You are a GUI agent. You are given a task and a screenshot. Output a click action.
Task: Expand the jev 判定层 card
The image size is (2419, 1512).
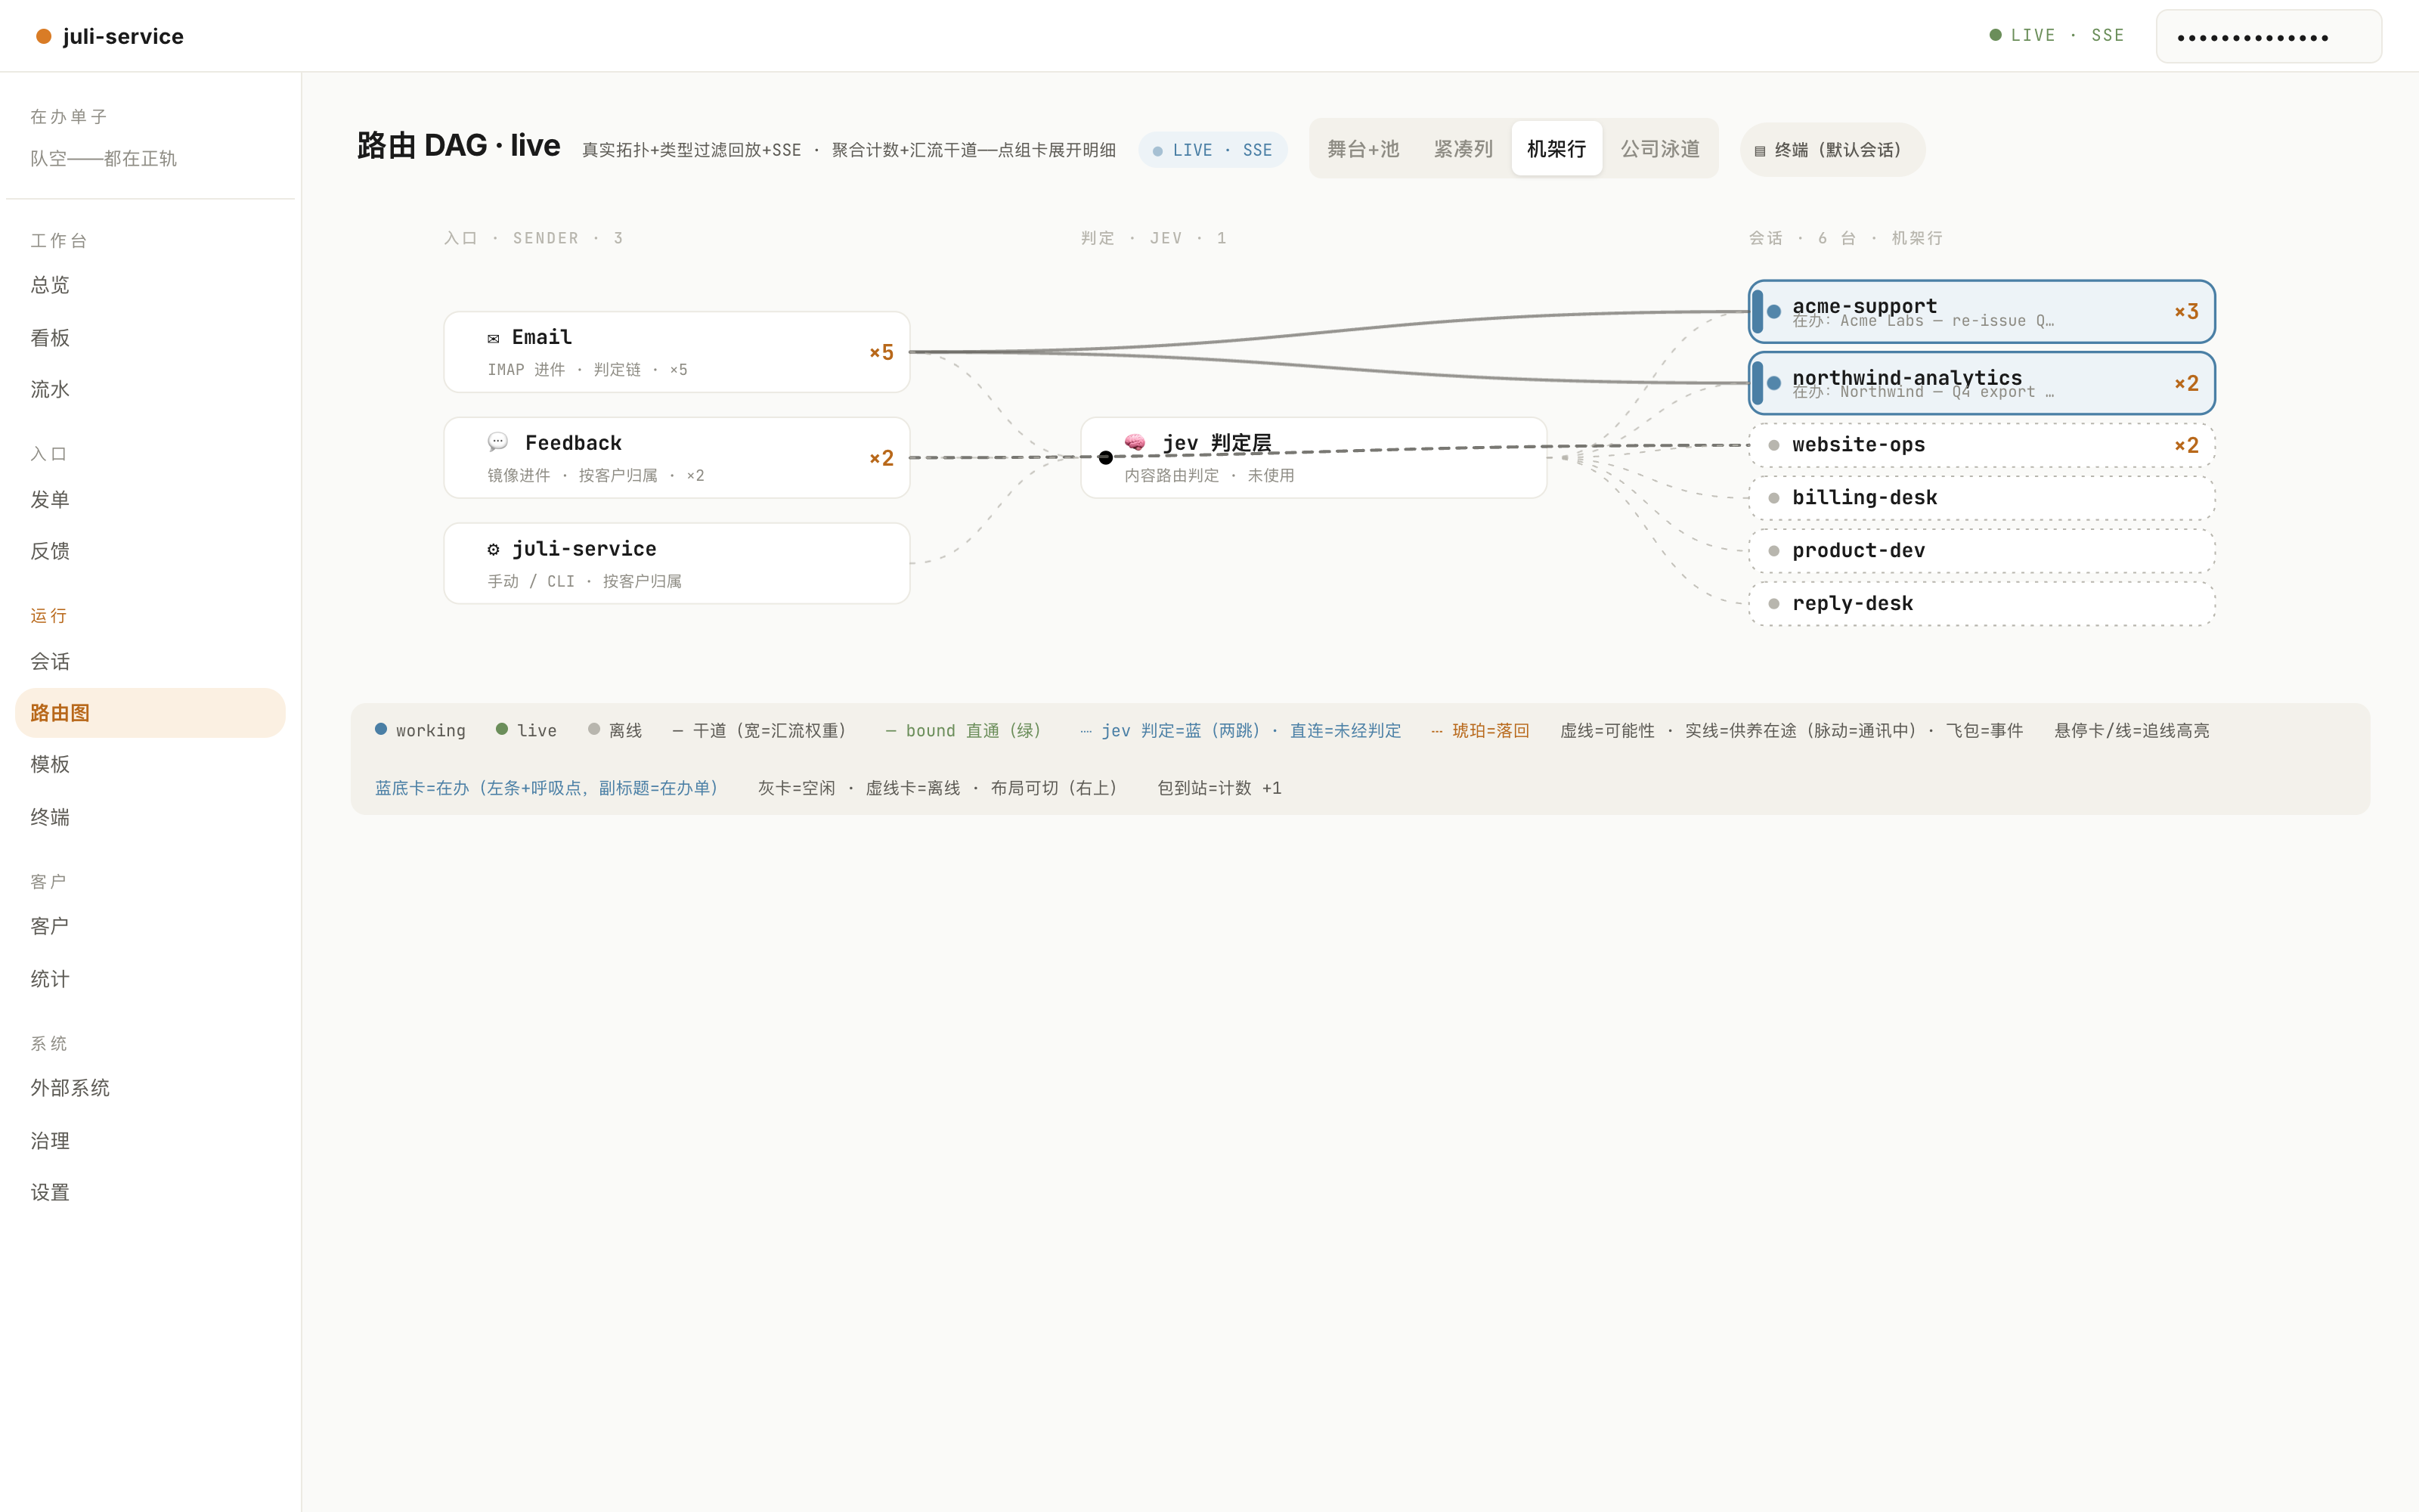click(x=1314, y=458)
